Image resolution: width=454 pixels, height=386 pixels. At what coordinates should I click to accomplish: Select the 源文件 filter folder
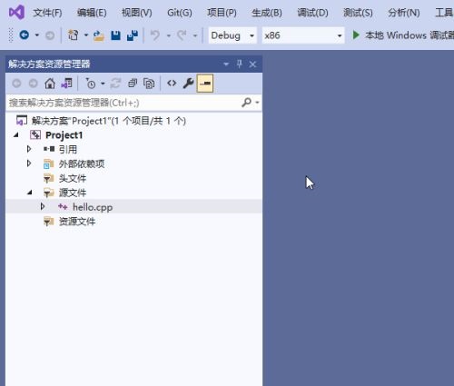click(x=73, y=193)
